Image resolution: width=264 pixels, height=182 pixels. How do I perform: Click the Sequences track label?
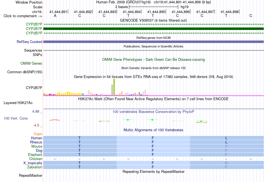(x=33, y=50)
